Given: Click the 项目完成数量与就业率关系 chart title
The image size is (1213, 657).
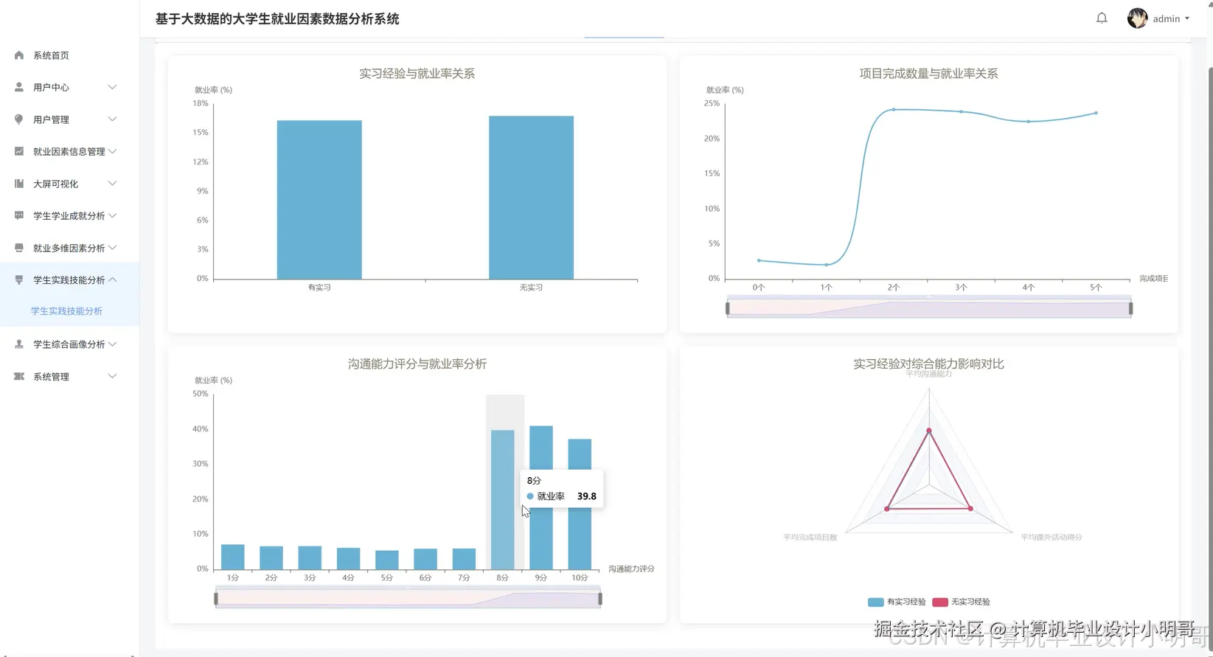Looking at the screenshot, I should coord(928,74).
